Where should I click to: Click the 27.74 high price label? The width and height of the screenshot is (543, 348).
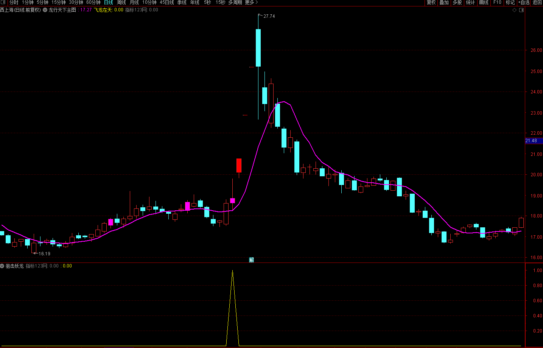click(269, 16)
